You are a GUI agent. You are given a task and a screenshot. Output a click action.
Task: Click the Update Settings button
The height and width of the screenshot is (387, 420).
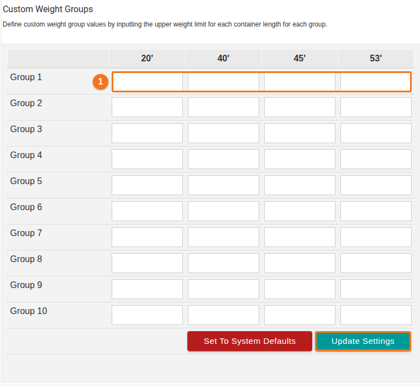[363, 341]
